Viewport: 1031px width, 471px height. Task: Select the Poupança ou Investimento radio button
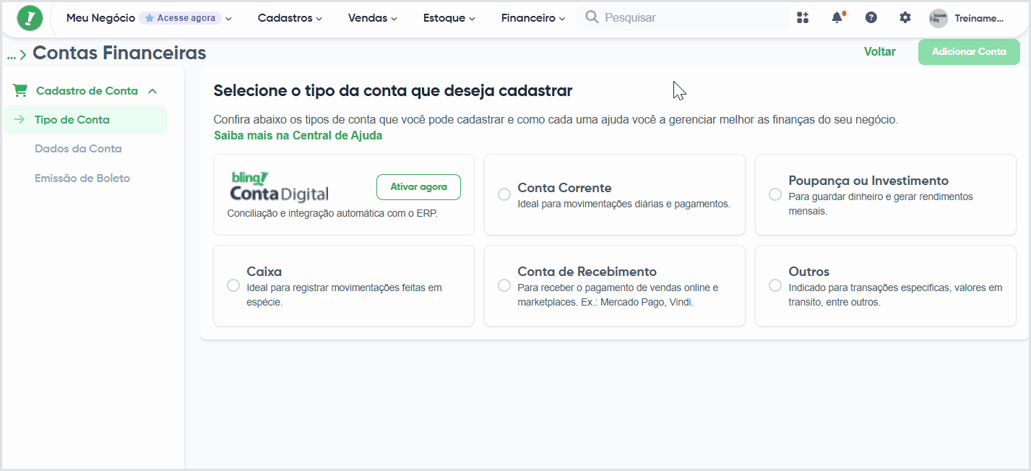click(x=775, y=194)
